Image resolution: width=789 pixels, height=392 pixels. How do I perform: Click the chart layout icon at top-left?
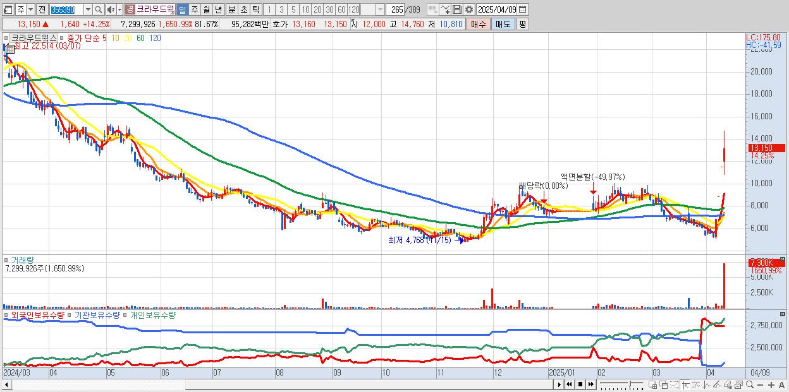8,9
